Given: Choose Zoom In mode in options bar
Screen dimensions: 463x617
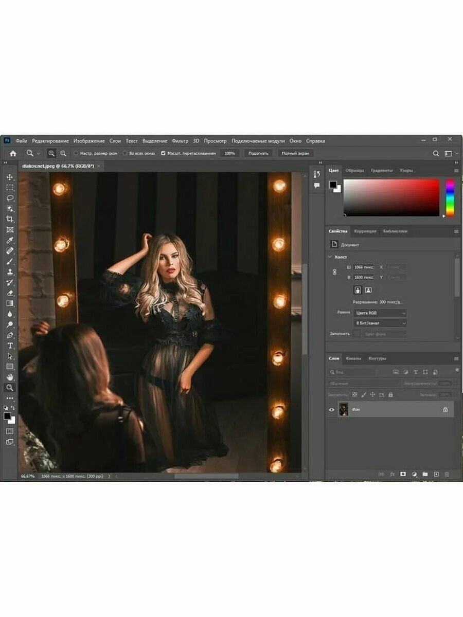Looking at the screenshot, I should [51, 153].
